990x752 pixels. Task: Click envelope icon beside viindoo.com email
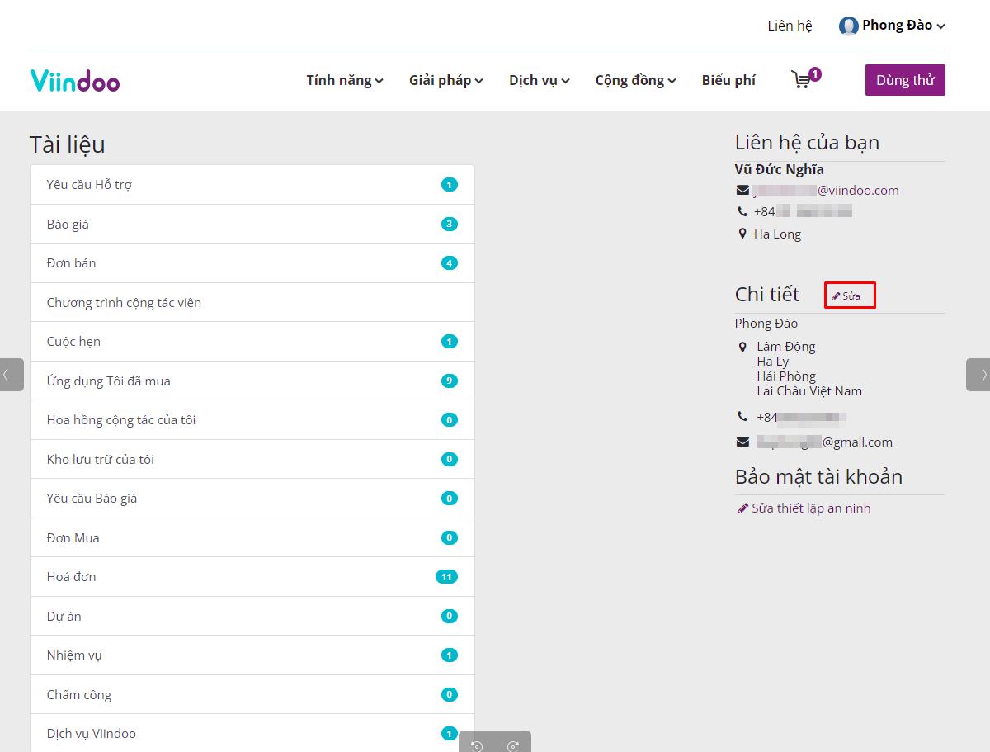click(x=742, y=191)
